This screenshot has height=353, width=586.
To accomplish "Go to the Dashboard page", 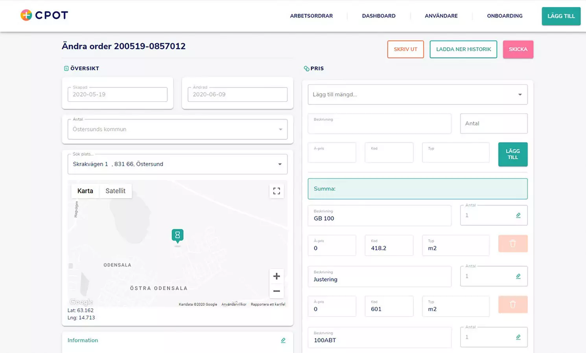I will tap(378, 16).
